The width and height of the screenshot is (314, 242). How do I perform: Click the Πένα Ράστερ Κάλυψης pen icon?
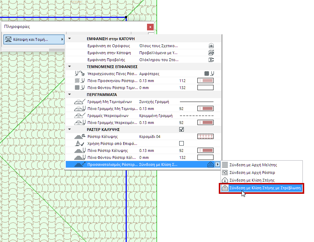point(80,151)
